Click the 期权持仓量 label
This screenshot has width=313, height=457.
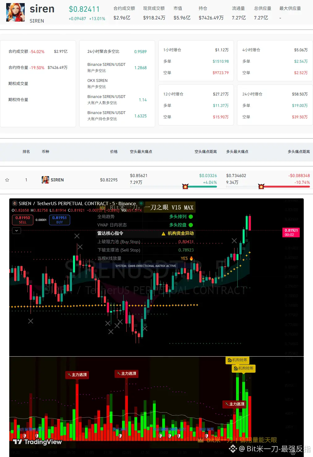18,100
